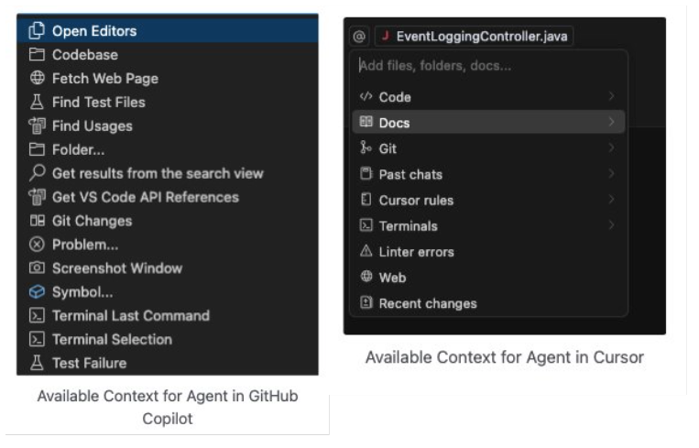This screenshot has width=699, height=448.
Task: Expand the Docs submenu chevron
Action: 612,122
